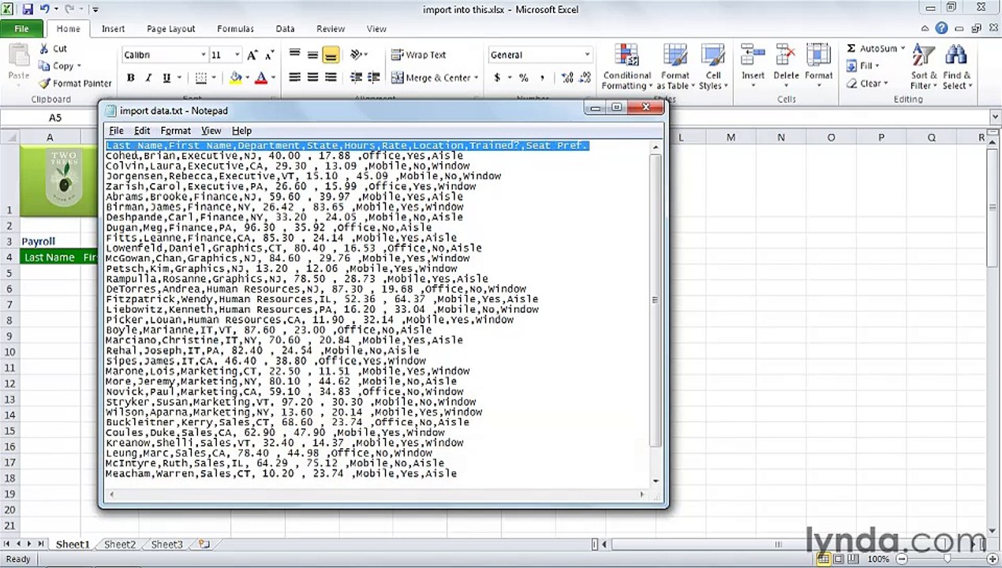Increase font size with grow font icon

[252, 55]
